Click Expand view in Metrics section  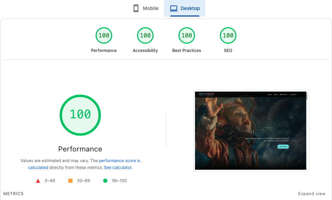coord(312,194)
